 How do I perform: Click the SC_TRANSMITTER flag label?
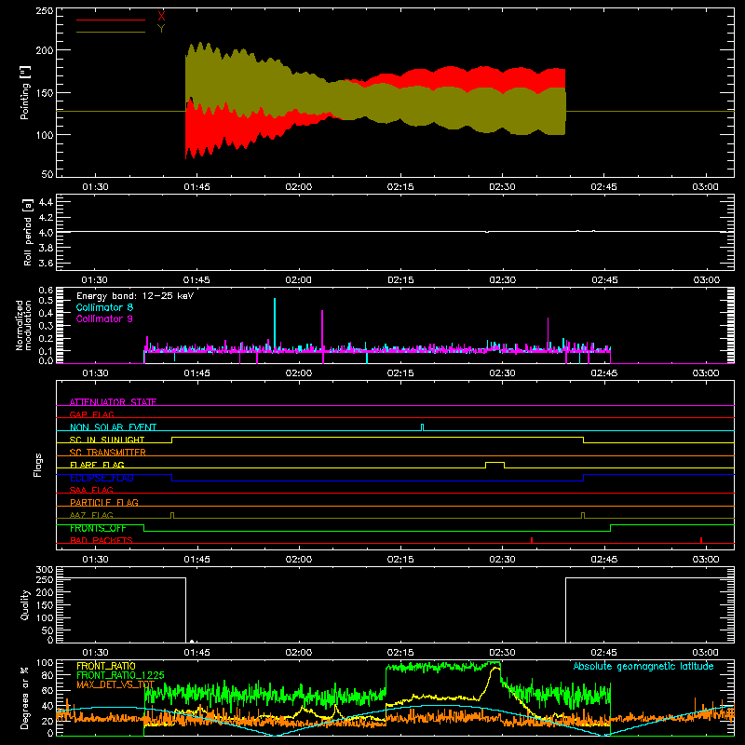pyautogui.click(x=108, y=453)
